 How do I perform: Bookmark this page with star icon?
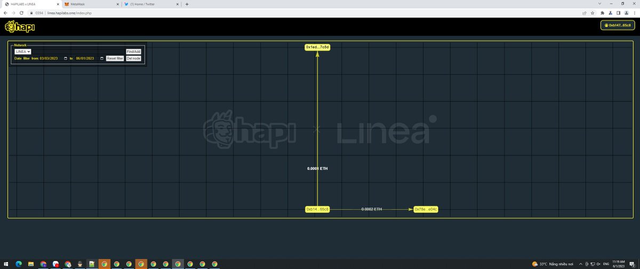click(x=593, y=13)
